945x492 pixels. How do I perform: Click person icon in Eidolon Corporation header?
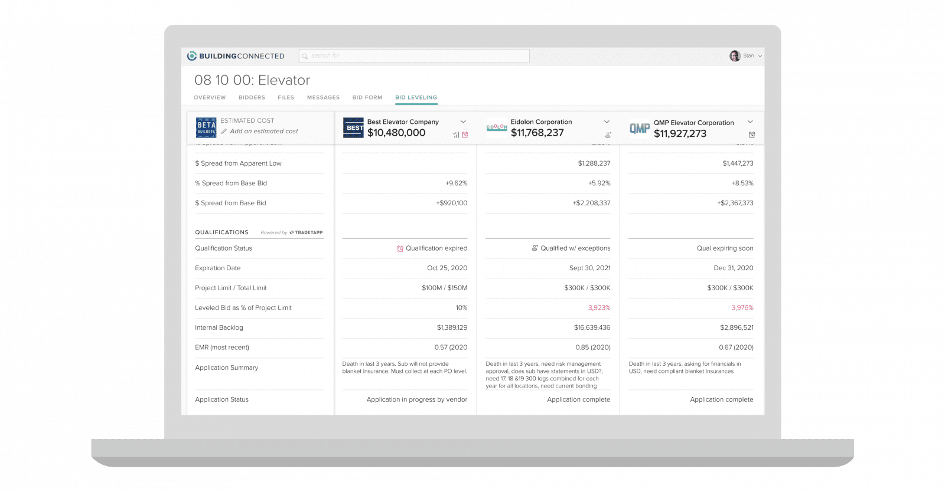point(608,135)
